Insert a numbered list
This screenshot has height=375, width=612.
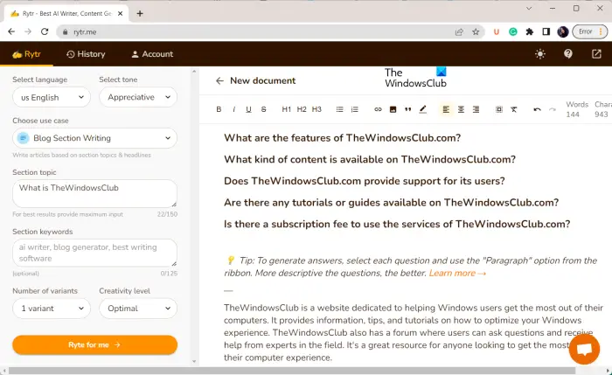354,109
